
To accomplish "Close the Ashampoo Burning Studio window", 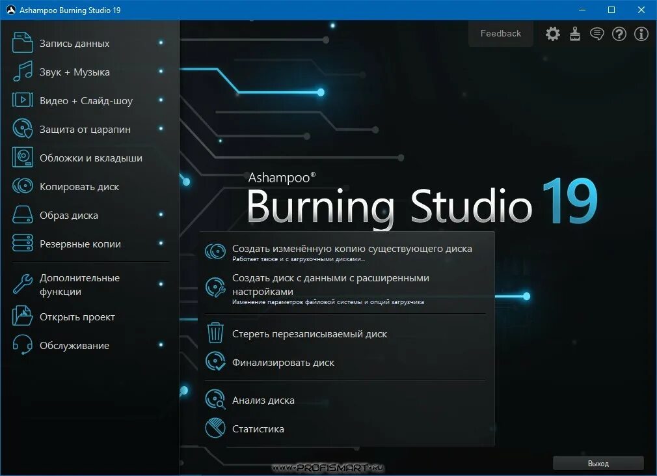I will (x=641, y=10).
